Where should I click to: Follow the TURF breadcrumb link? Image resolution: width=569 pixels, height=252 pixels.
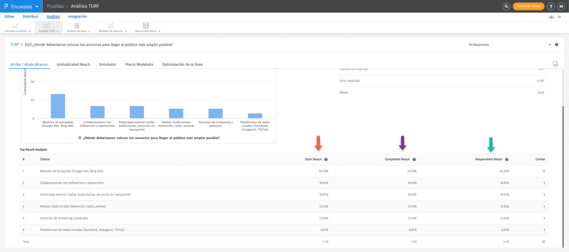15,44
